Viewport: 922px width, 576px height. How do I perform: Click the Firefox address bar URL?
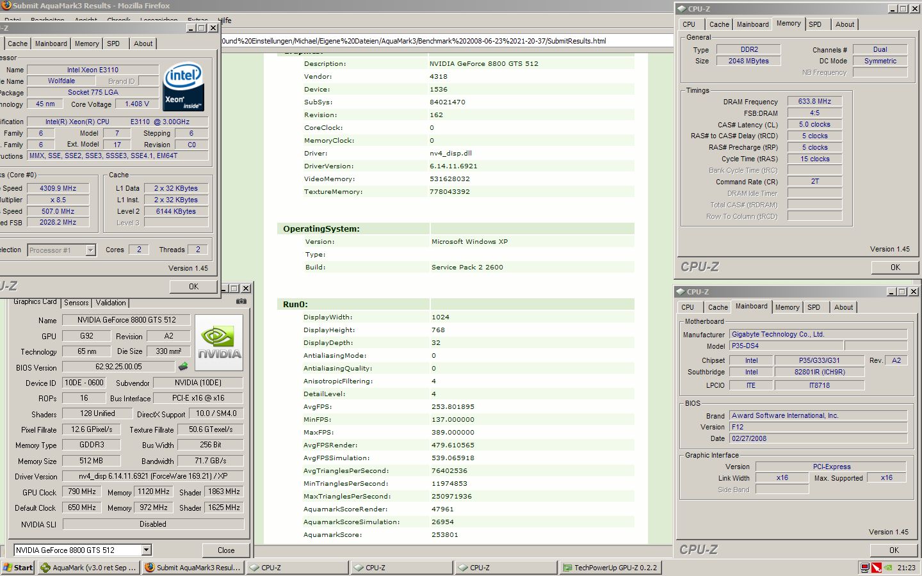coord(414,41)
